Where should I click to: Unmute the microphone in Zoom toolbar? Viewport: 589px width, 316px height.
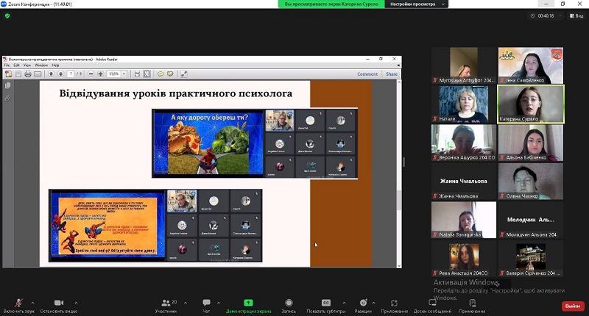[x=18, y=303]
